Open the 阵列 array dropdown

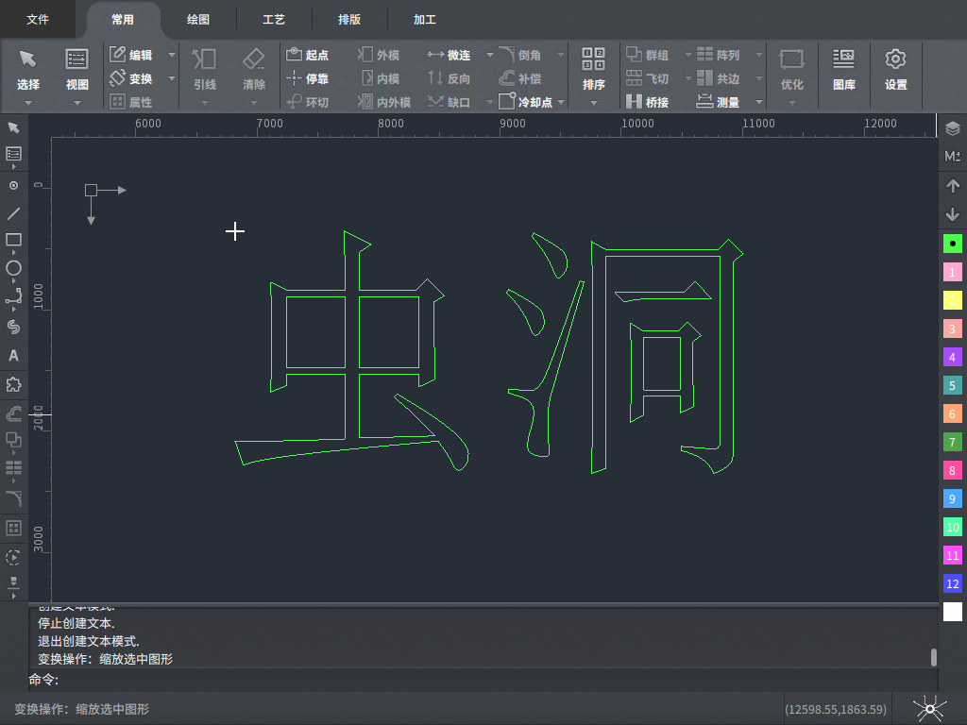(759, 56)
